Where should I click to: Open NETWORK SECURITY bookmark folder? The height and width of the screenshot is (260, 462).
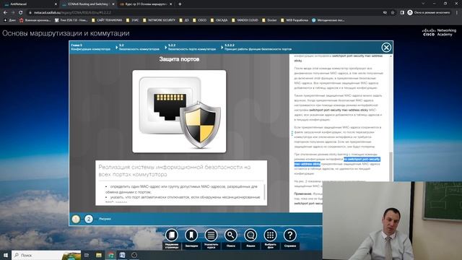(159, 20)
